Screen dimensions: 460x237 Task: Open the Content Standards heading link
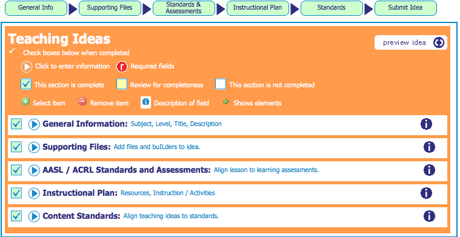click(x=82, y=216)
